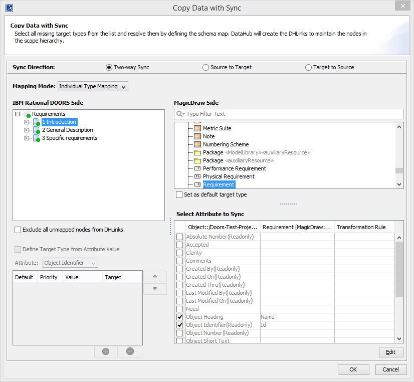Enable Set as default target type
This screenshot has width=414, height=382.
pyautogui.click(x=179, y=195)
